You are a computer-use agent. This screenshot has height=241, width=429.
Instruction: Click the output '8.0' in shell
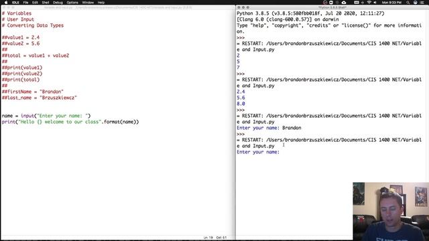[x=241, y=104]
